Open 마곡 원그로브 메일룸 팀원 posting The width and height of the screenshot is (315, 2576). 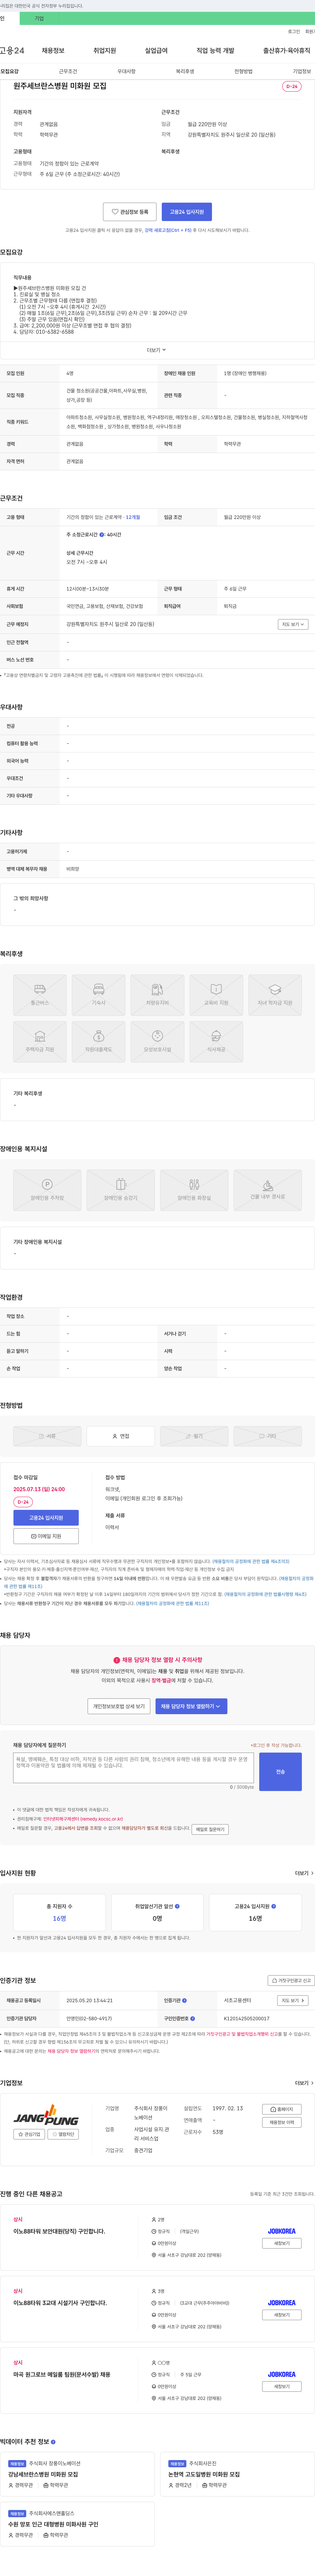pyautogui.click(x=62, y=2374)
